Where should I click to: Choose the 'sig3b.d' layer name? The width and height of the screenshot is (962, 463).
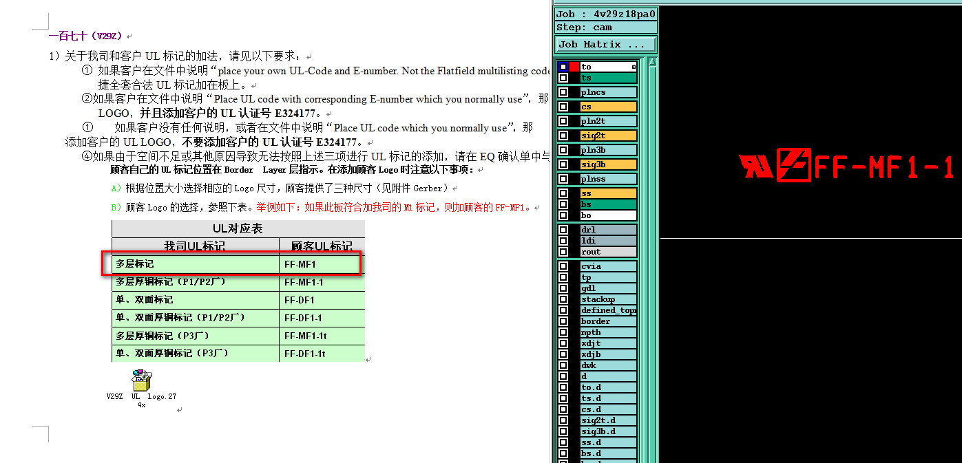click(609, 431)
